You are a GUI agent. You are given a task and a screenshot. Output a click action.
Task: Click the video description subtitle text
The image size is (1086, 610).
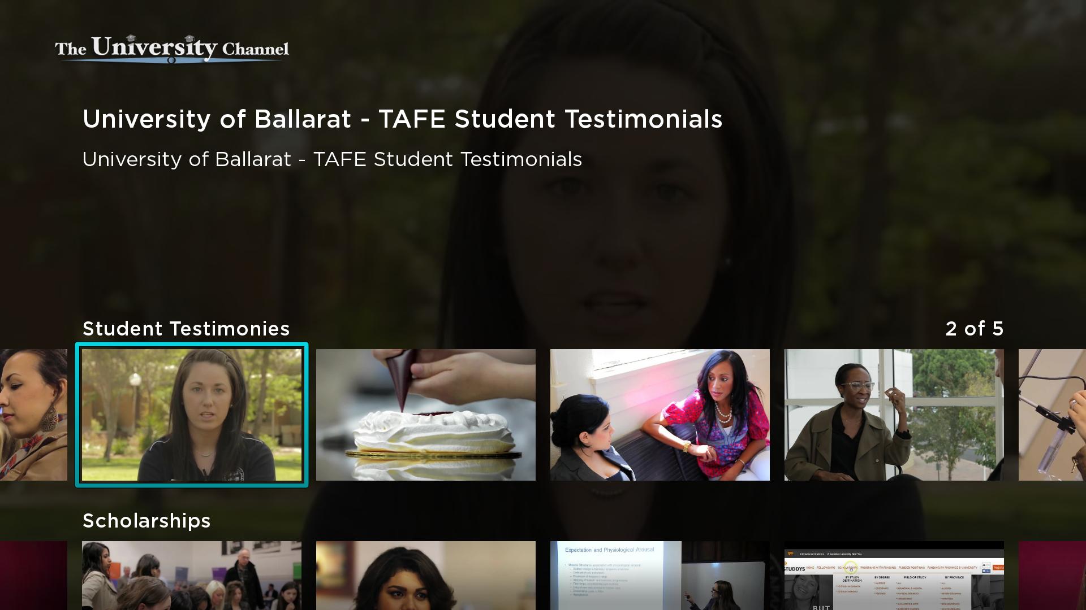tap(333, 159)
